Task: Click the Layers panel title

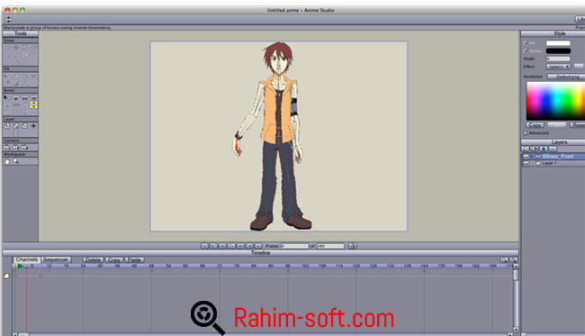Action: click(559, 142)
